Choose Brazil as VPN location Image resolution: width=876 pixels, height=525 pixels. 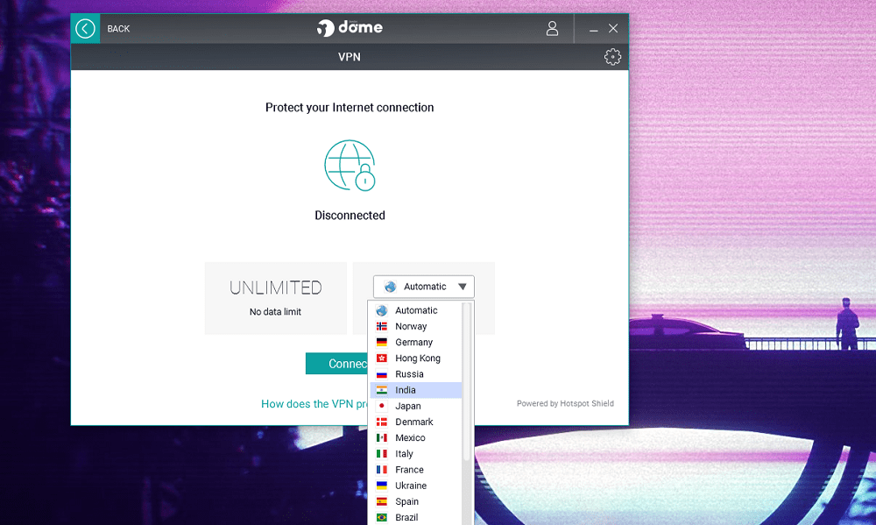coord(415,517)
